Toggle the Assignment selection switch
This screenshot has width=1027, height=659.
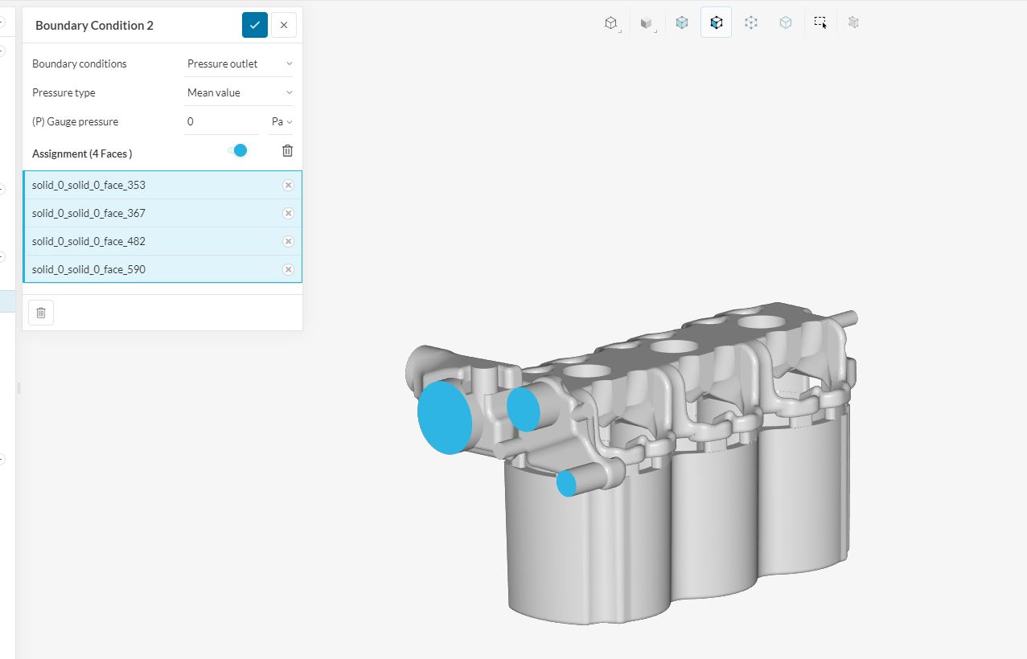pos(238,150)
